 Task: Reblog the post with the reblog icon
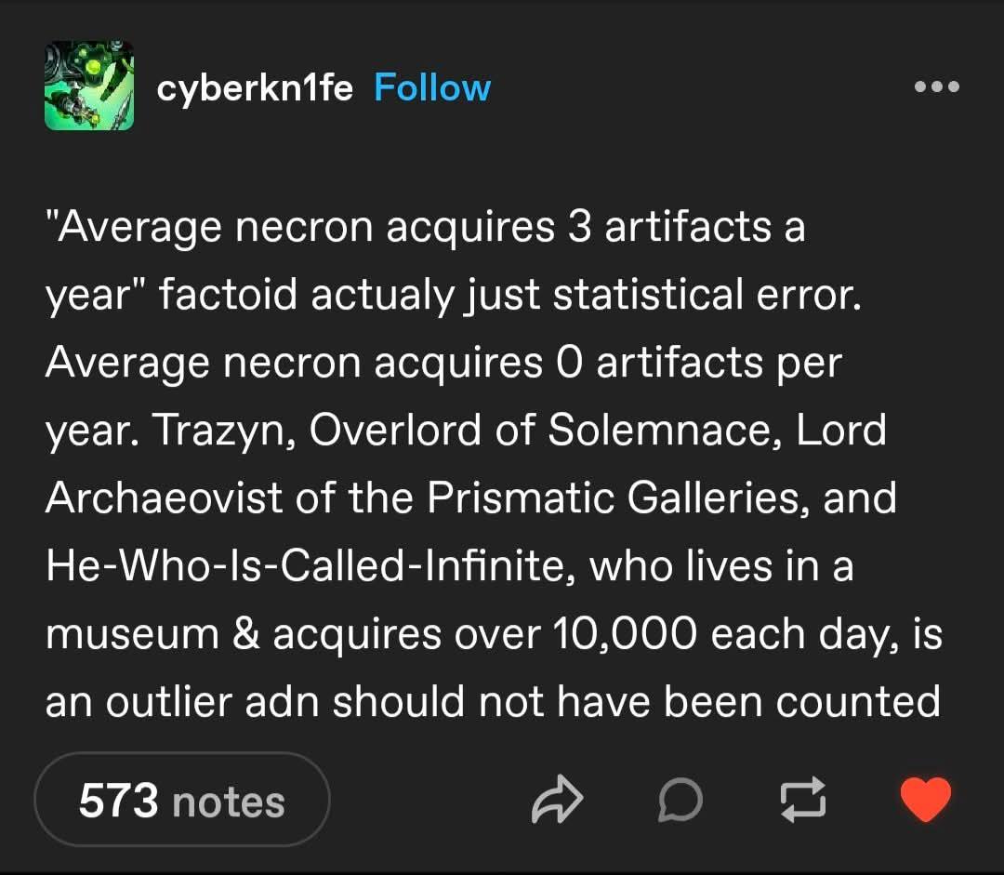[x=803, y=801]
